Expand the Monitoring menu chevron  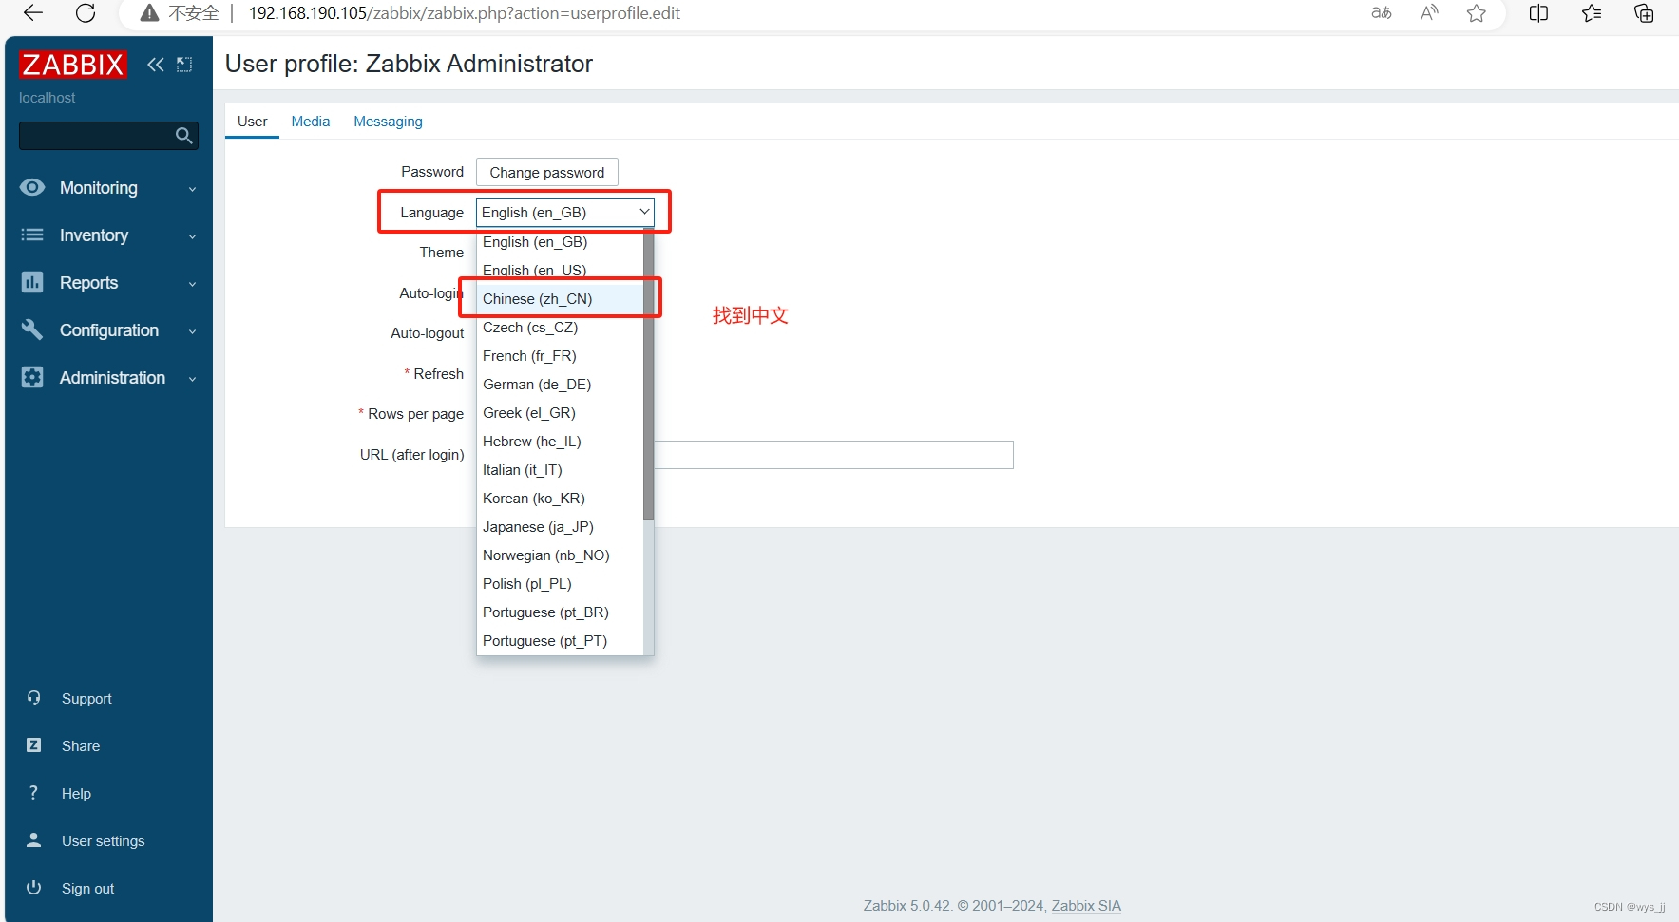(x=192, y=189)
